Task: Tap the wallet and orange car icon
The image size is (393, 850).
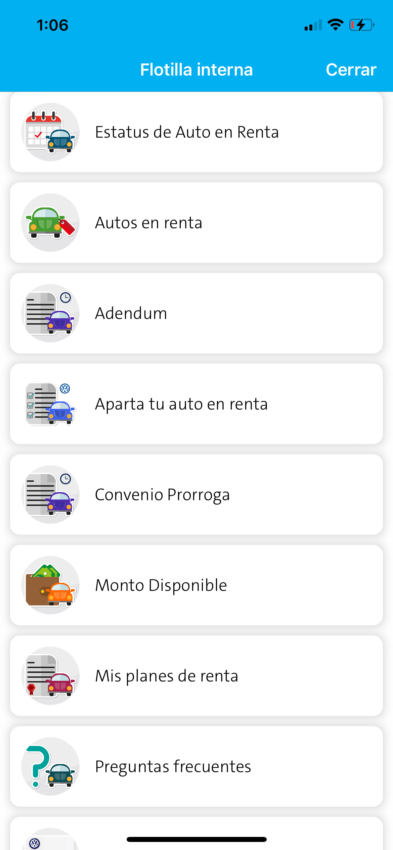Action: click(50, 585)
